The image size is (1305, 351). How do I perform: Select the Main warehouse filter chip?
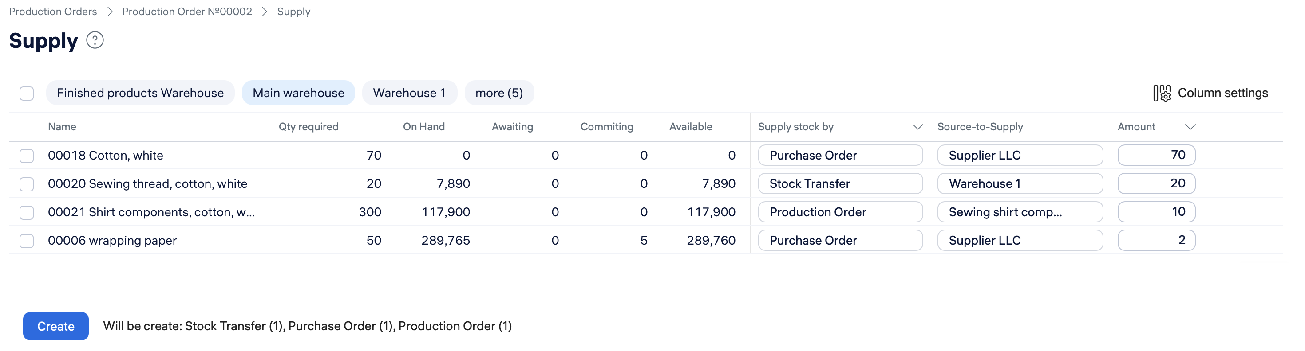(298, 93)
